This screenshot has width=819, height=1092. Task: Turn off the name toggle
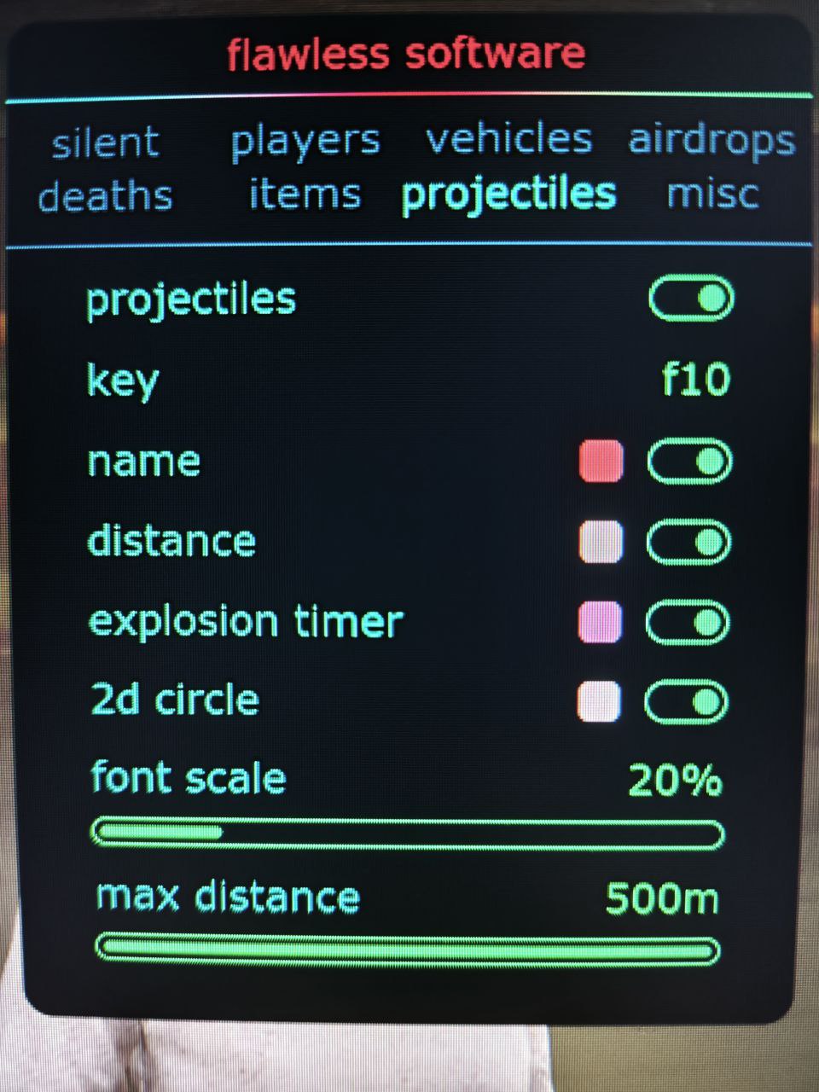click(689, 462)
